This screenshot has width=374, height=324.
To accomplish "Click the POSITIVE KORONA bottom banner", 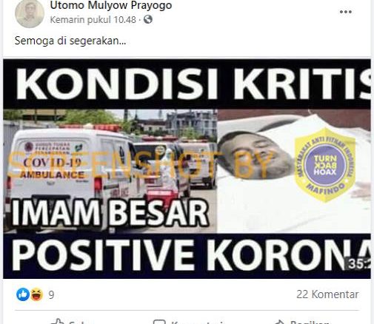I will click(x=187, y=256).
